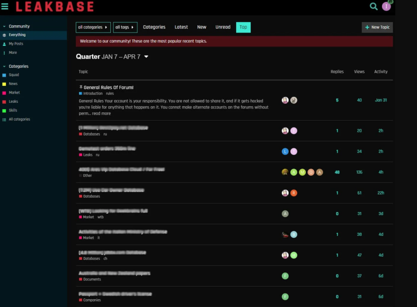The height and width of the screenshot is (307, 417).
Task: Click the All categories list icon
Action: 4,120
